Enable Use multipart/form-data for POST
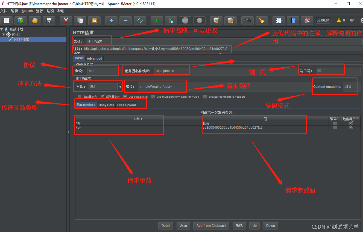This screenshot has width=363, height=232. pyautogui.click(x=153, y=97)
